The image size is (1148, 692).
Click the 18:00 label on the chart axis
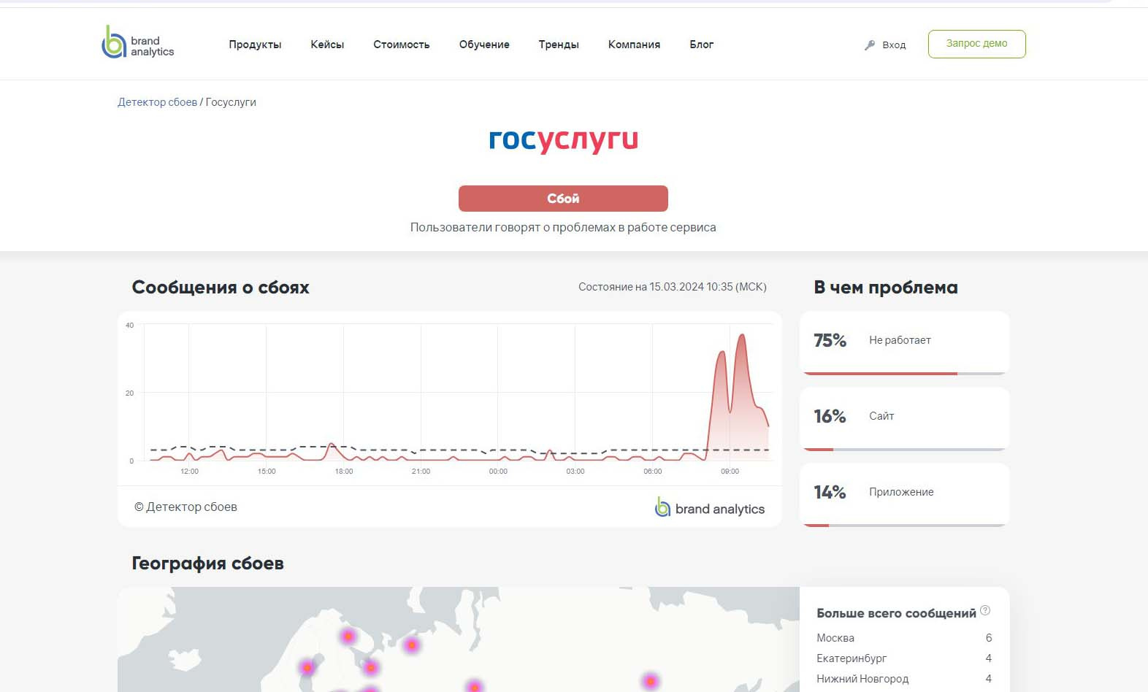point(344,472)
